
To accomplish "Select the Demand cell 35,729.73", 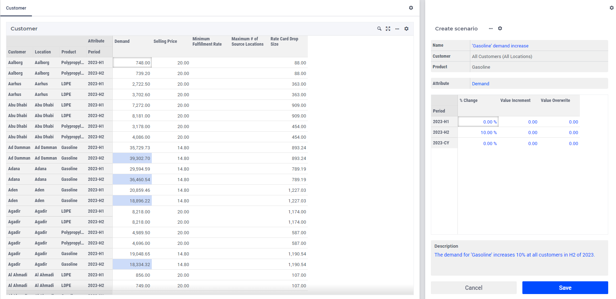I will coord(132,148).
